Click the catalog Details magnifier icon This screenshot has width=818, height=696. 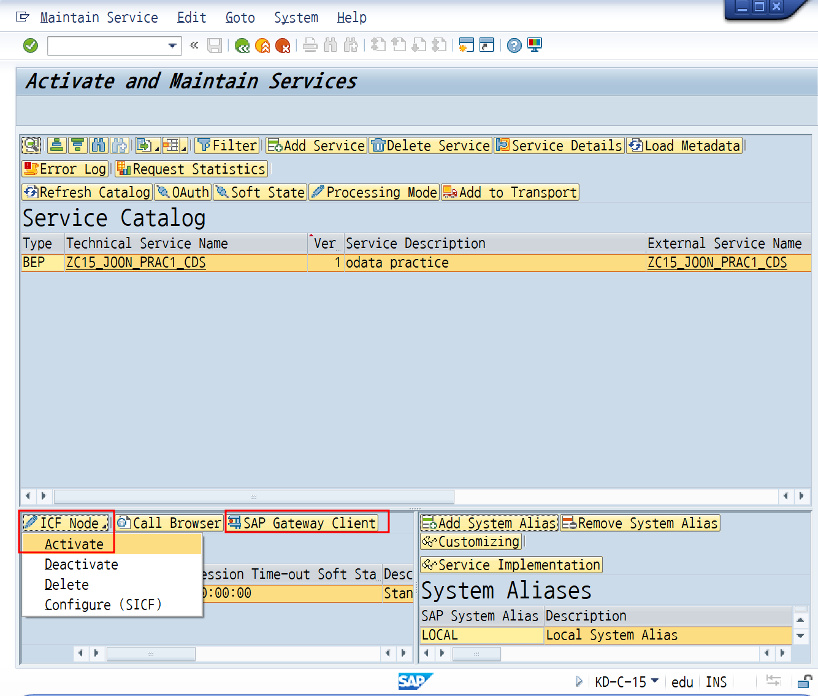click(31, 145)
